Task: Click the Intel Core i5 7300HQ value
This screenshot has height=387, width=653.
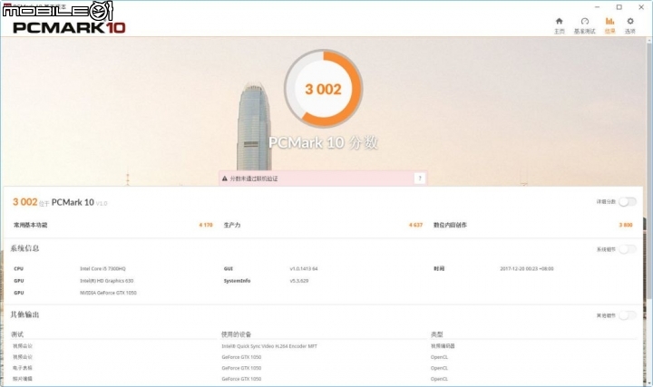Action: tap(102, 269)
